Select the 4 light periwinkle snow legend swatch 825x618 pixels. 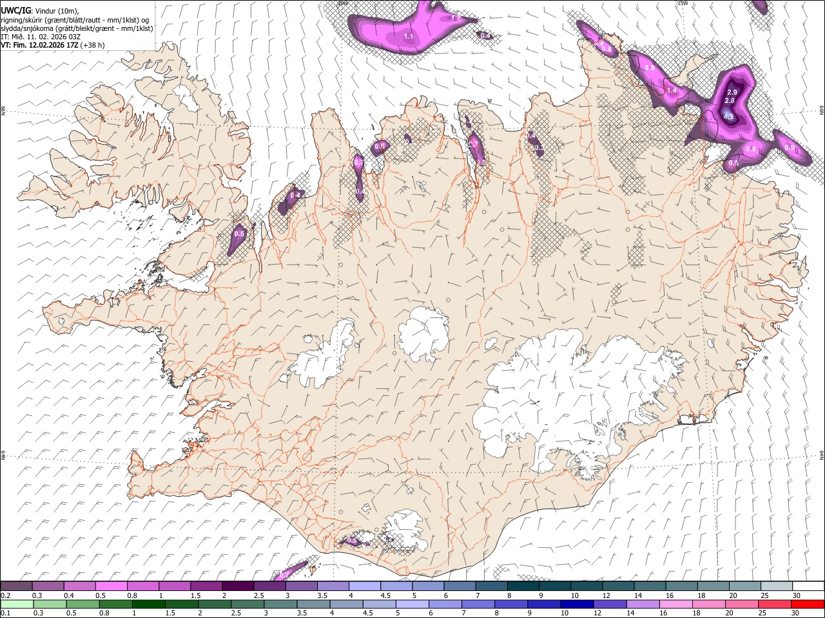click(x=364, y=586)
